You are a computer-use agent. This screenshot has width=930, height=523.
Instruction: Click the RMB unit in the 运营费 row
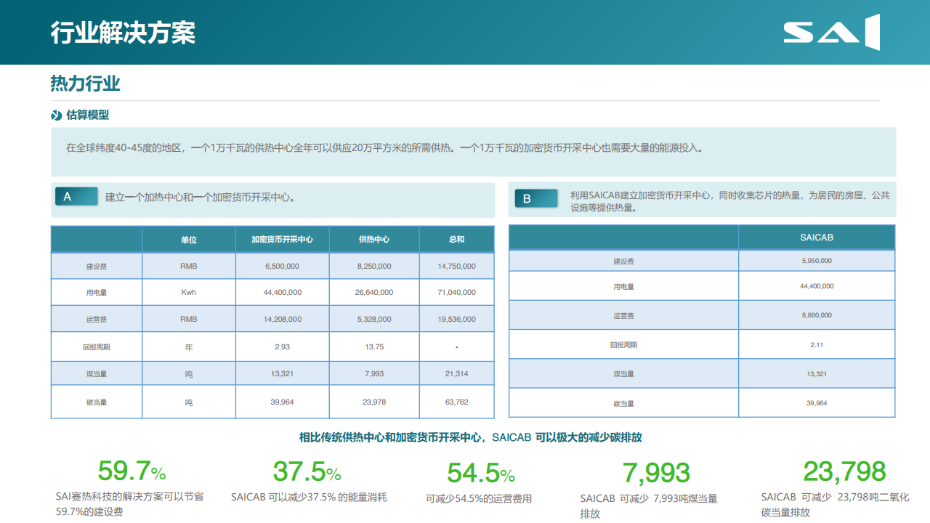pyautogui.click(x=189, y=319)
